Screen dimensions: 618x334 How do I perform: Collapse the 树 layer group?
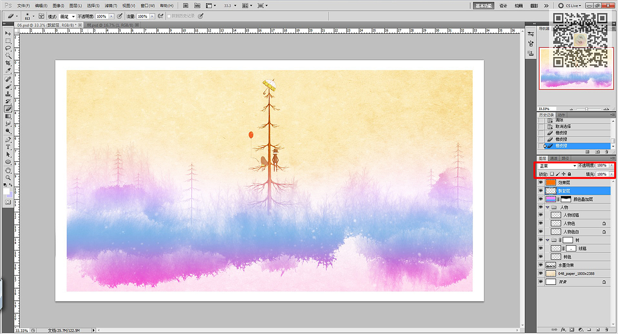(548, 240)
